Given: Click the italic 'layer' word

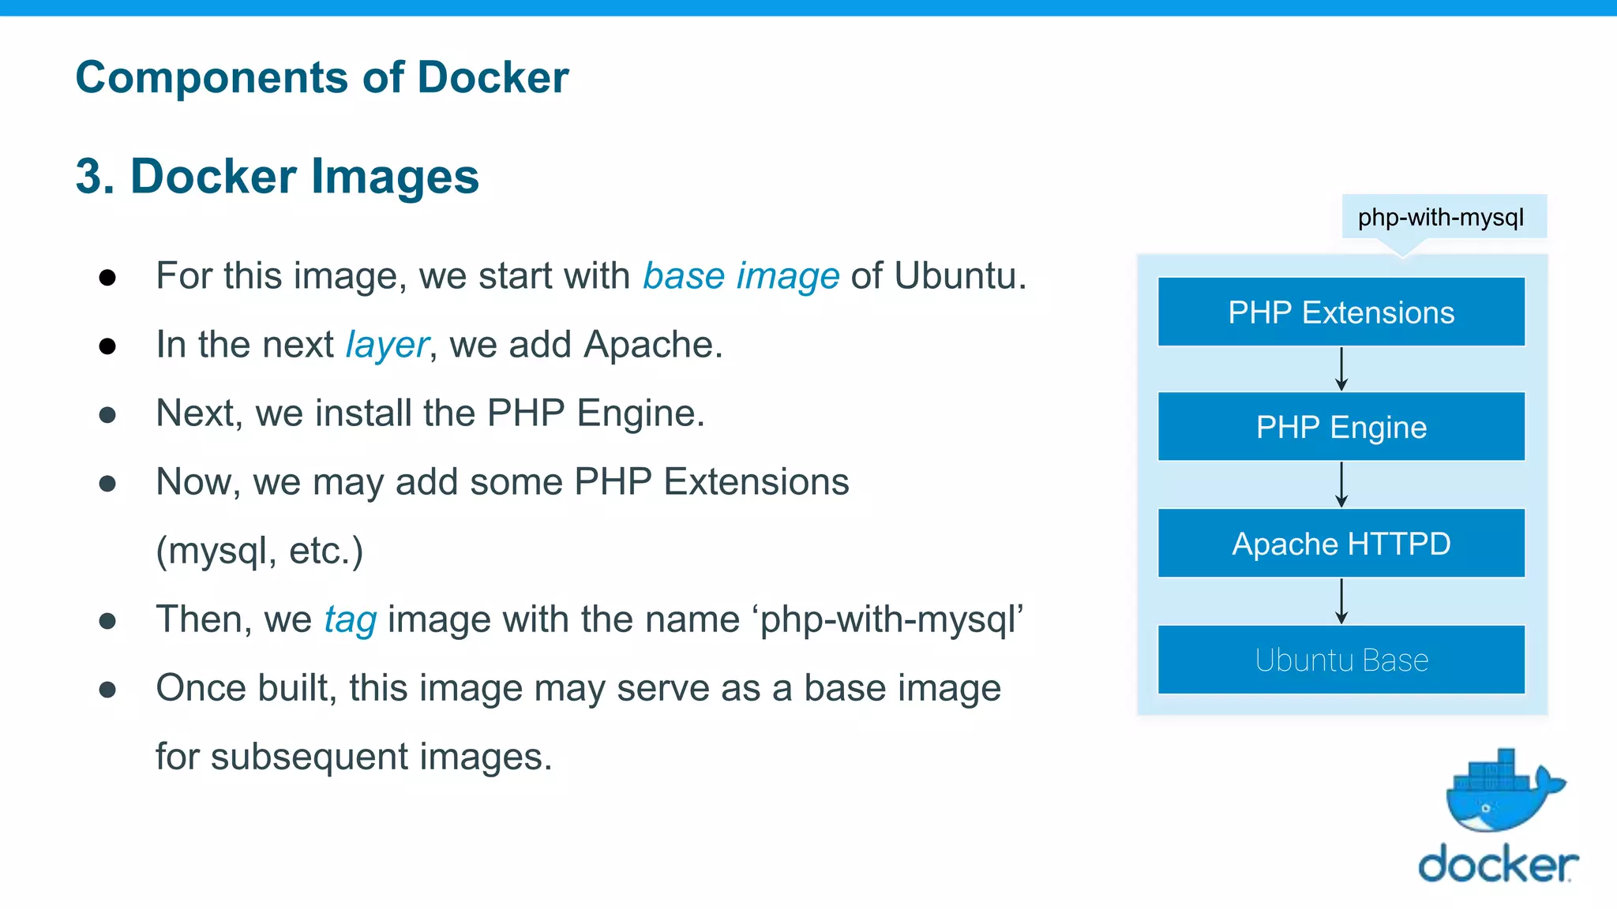Looking at the screenshot, I should pos(387,345).
